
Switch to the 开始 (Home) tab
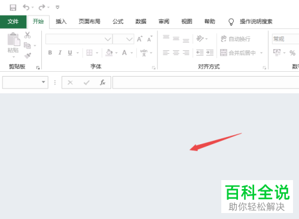[38, 22]
